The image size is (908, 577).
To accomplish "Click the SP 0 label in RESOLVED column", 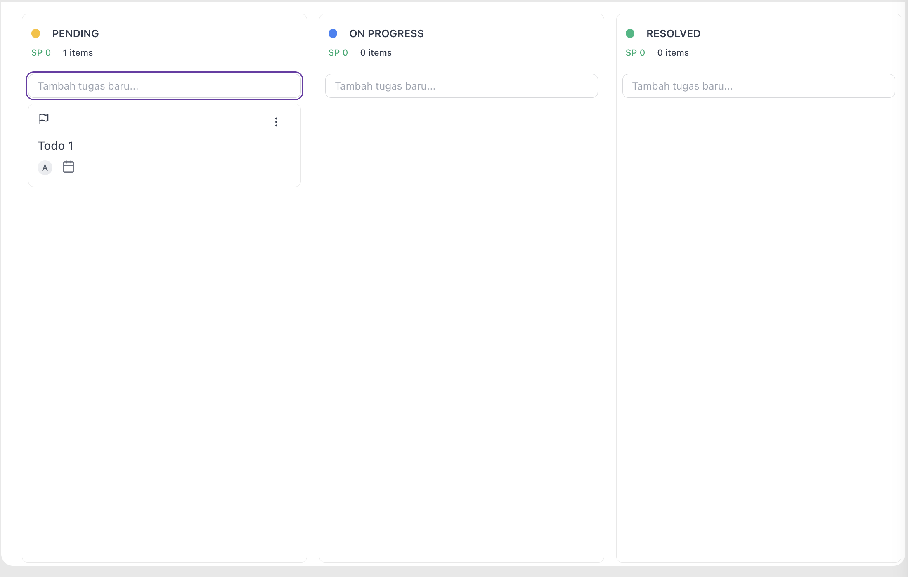I will tap(635, 53).
